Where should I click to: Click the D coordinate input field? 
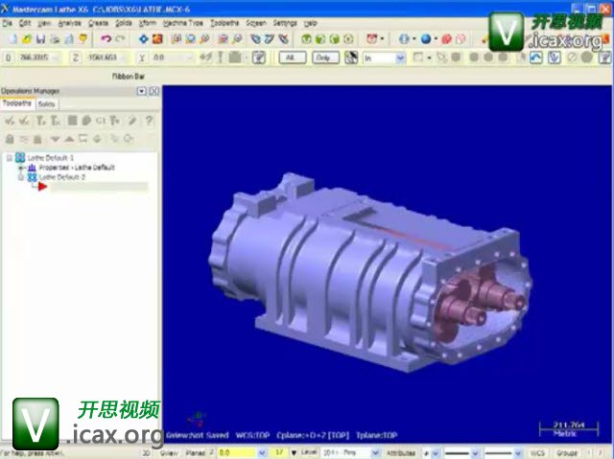point(39,57)
